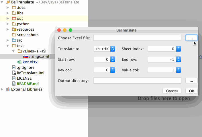Viewport: 202px width, 137px height.
Task: Click the Key col stepper arrows
Action: [113, 70]
